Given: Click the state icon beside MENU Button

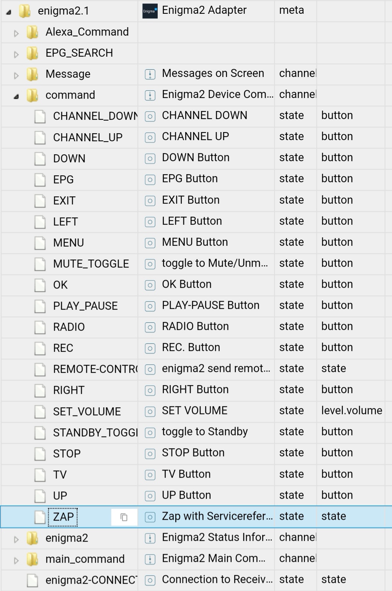Looking at the screenshot, I should click(150, 243).
